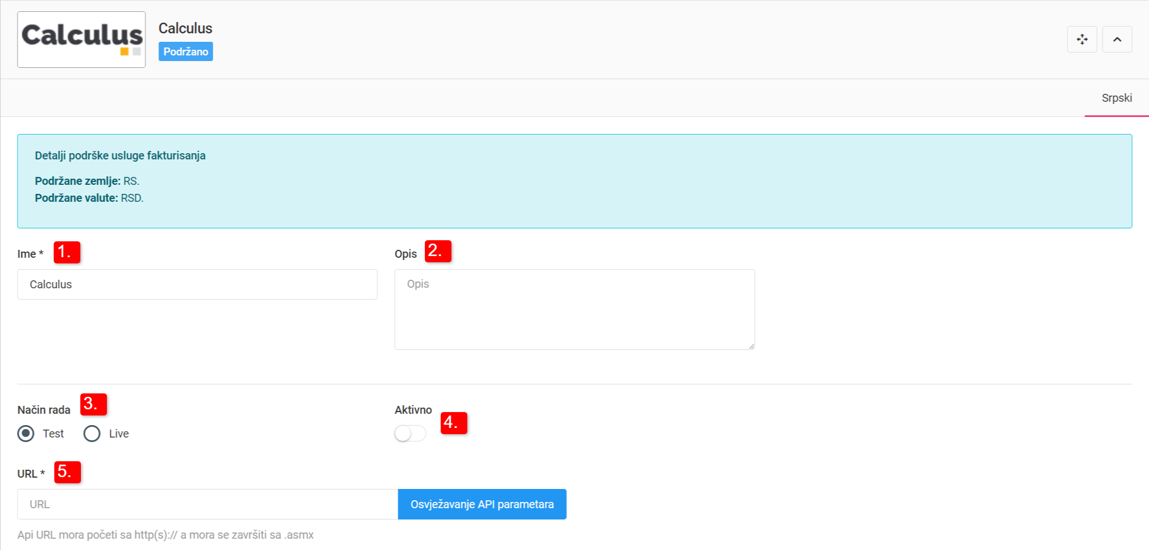Click red marker number 4

[454, 423]
